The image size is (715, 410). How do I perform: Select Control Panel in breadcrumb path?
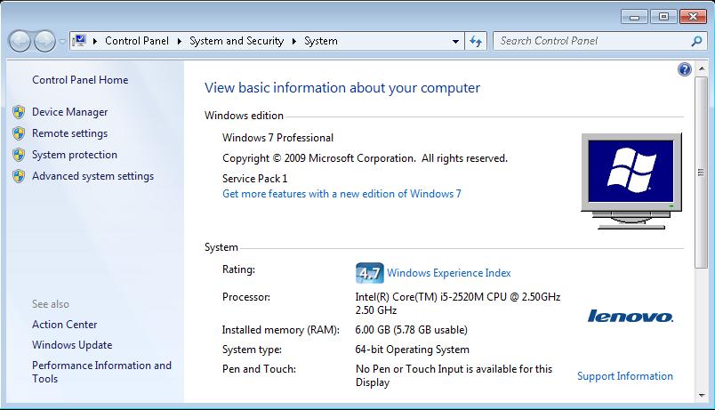point(137,41)
